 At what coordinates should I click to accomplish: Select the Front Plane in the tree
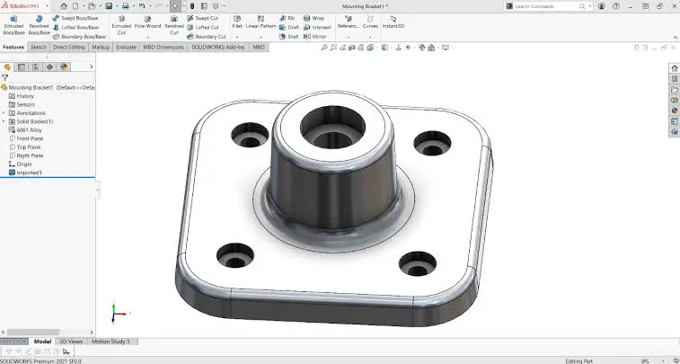(x=31, y=138)
